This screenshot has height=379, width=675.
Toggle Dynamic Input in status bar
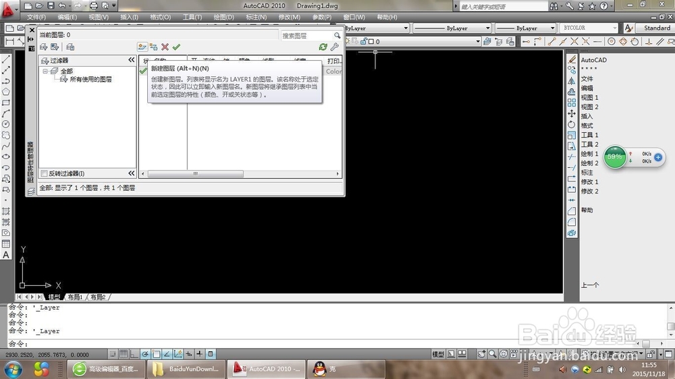(188, 354)
